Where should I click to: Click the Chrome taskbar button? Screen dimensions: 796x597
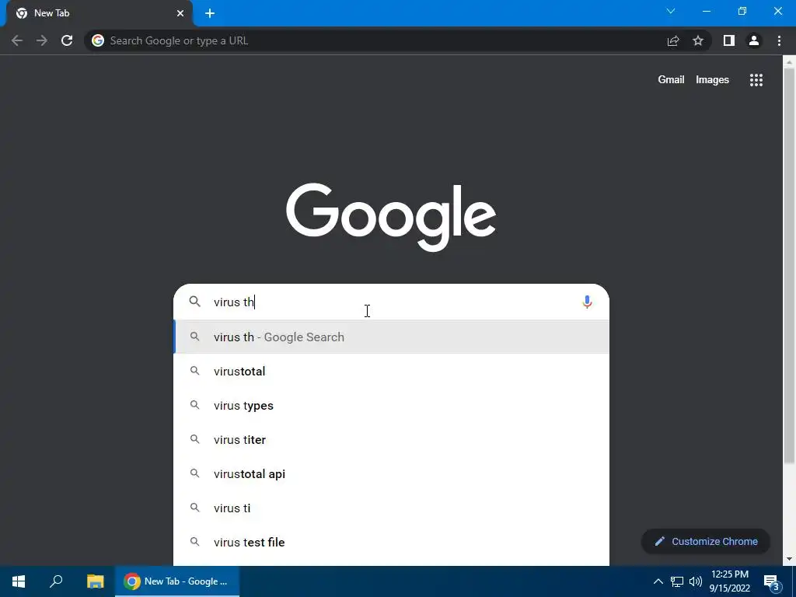(177, 581)
